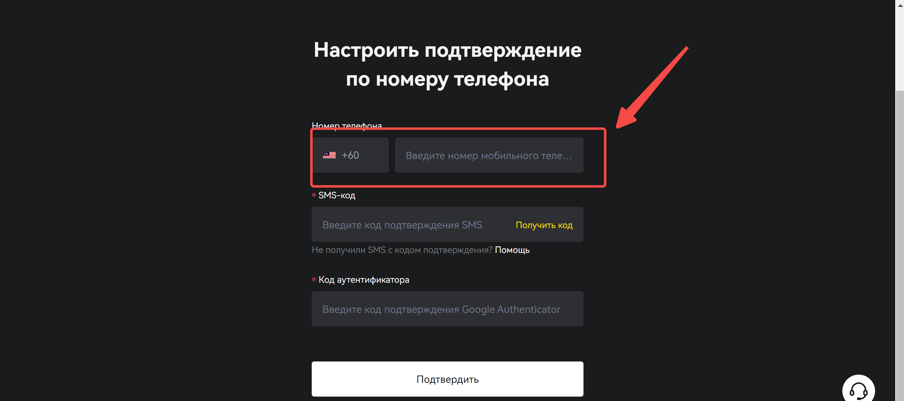Click the Malaysian flag icon
The height and width of the screenshot is (401, 904).
(x=329, y=155)
